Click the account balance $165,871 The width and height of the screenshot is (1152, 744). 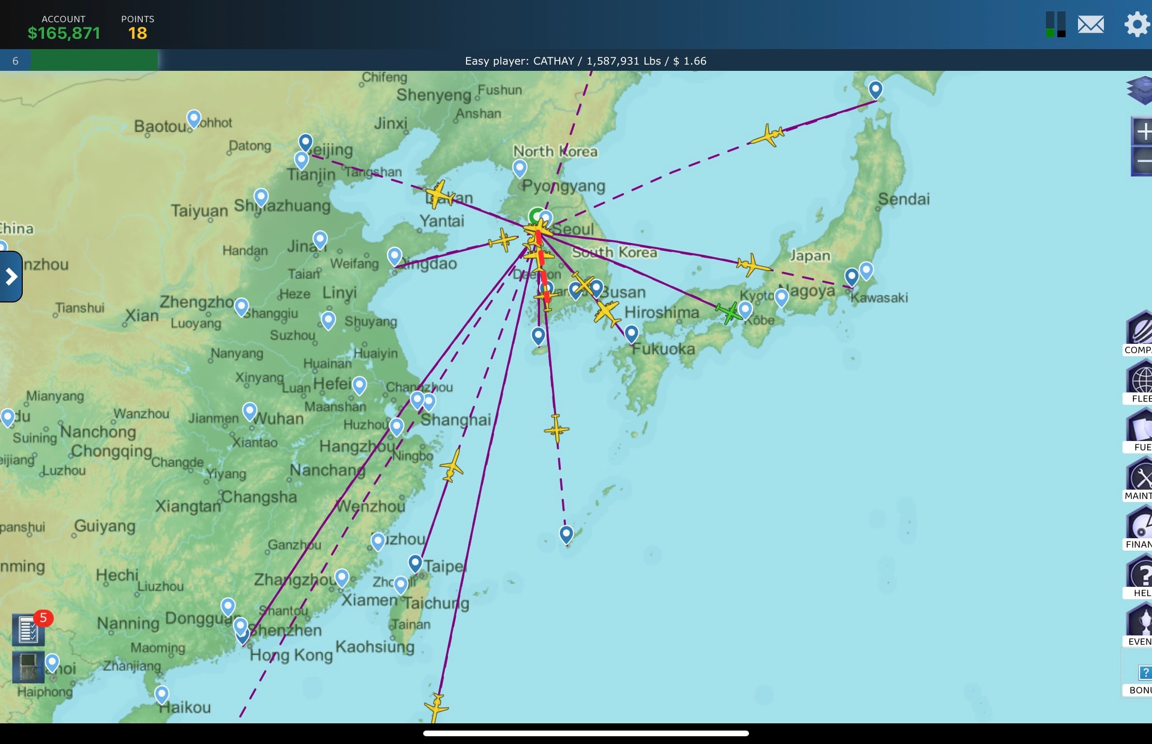64,33
